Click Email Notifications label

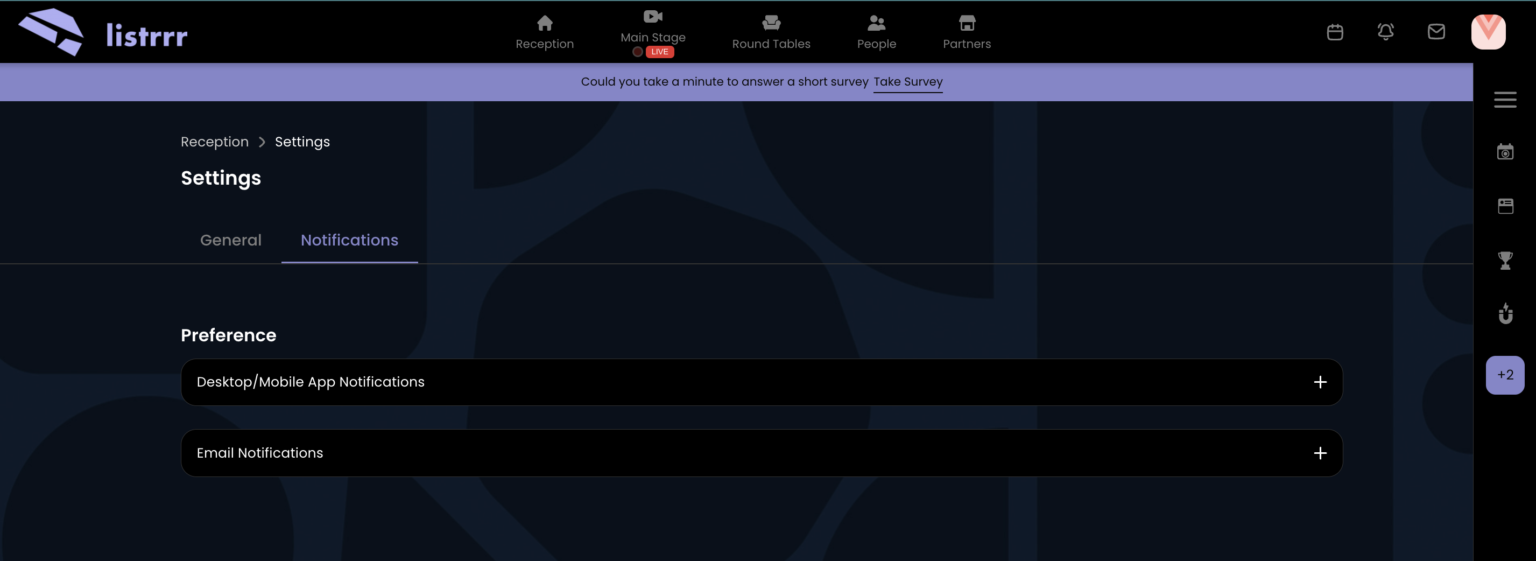(x=260, y=453)
